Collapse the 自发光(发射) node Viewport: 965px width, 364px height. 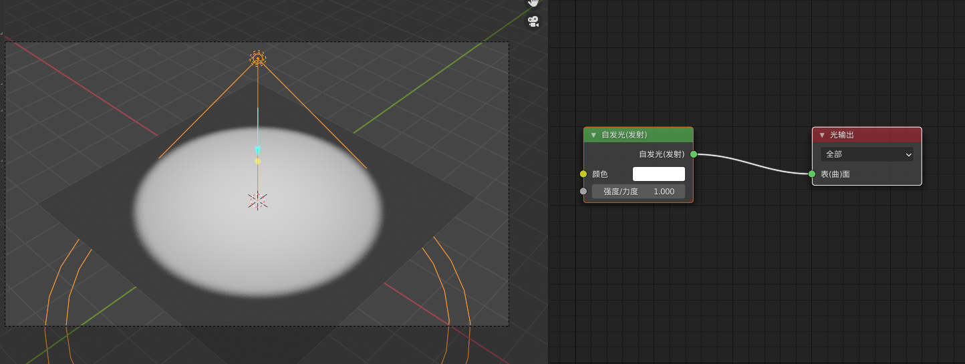pyautogui.click(x=593, y=135)
